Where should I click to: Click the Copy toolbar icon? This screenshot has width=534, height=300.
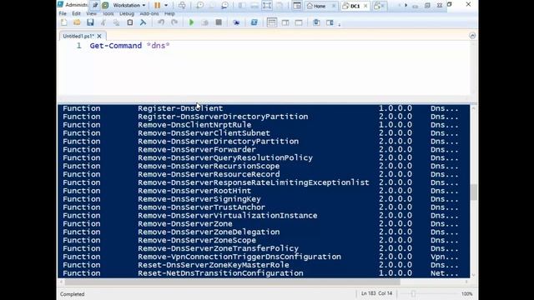(x=117, y=22)
